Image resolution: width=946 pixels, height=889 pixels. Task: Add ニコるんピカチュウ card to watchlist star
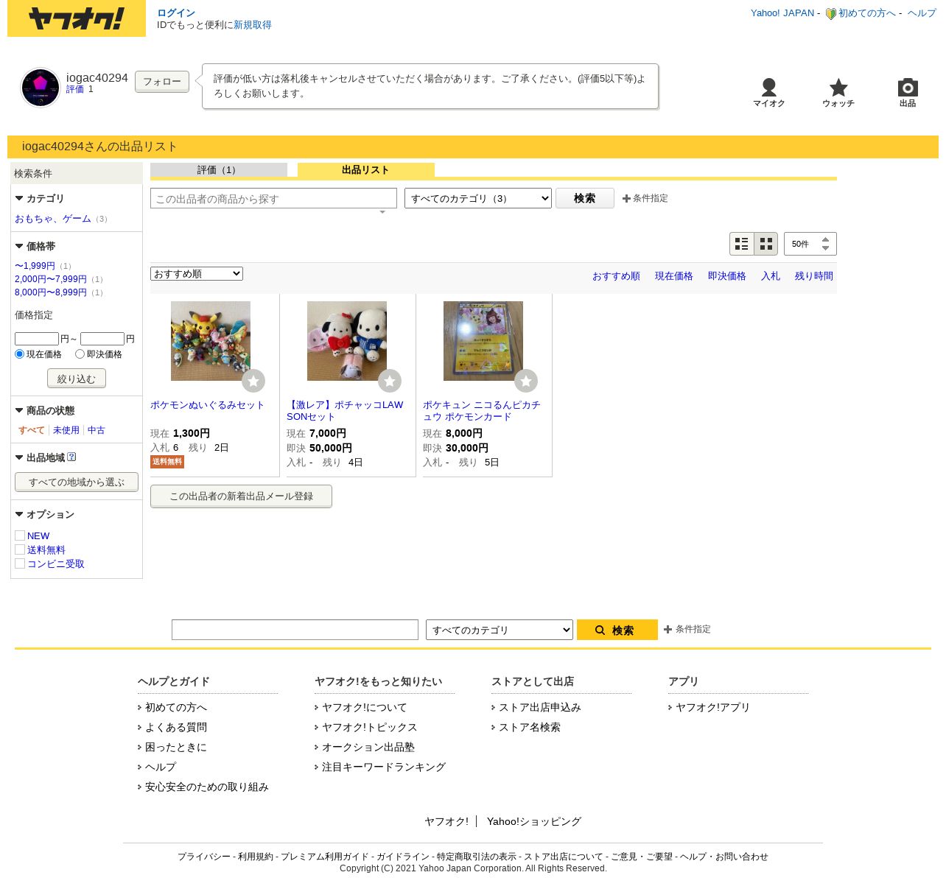point(526,381)
